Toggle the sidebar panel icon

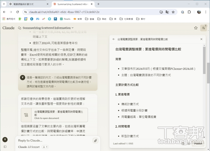[5, 147]
